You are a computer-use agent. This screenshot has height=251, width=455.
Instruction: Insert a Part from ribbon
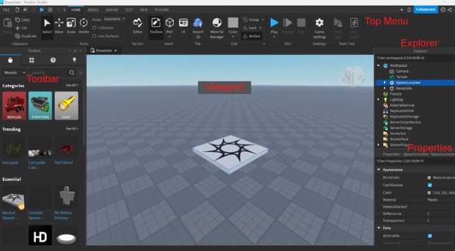click(x=170, y=26)
